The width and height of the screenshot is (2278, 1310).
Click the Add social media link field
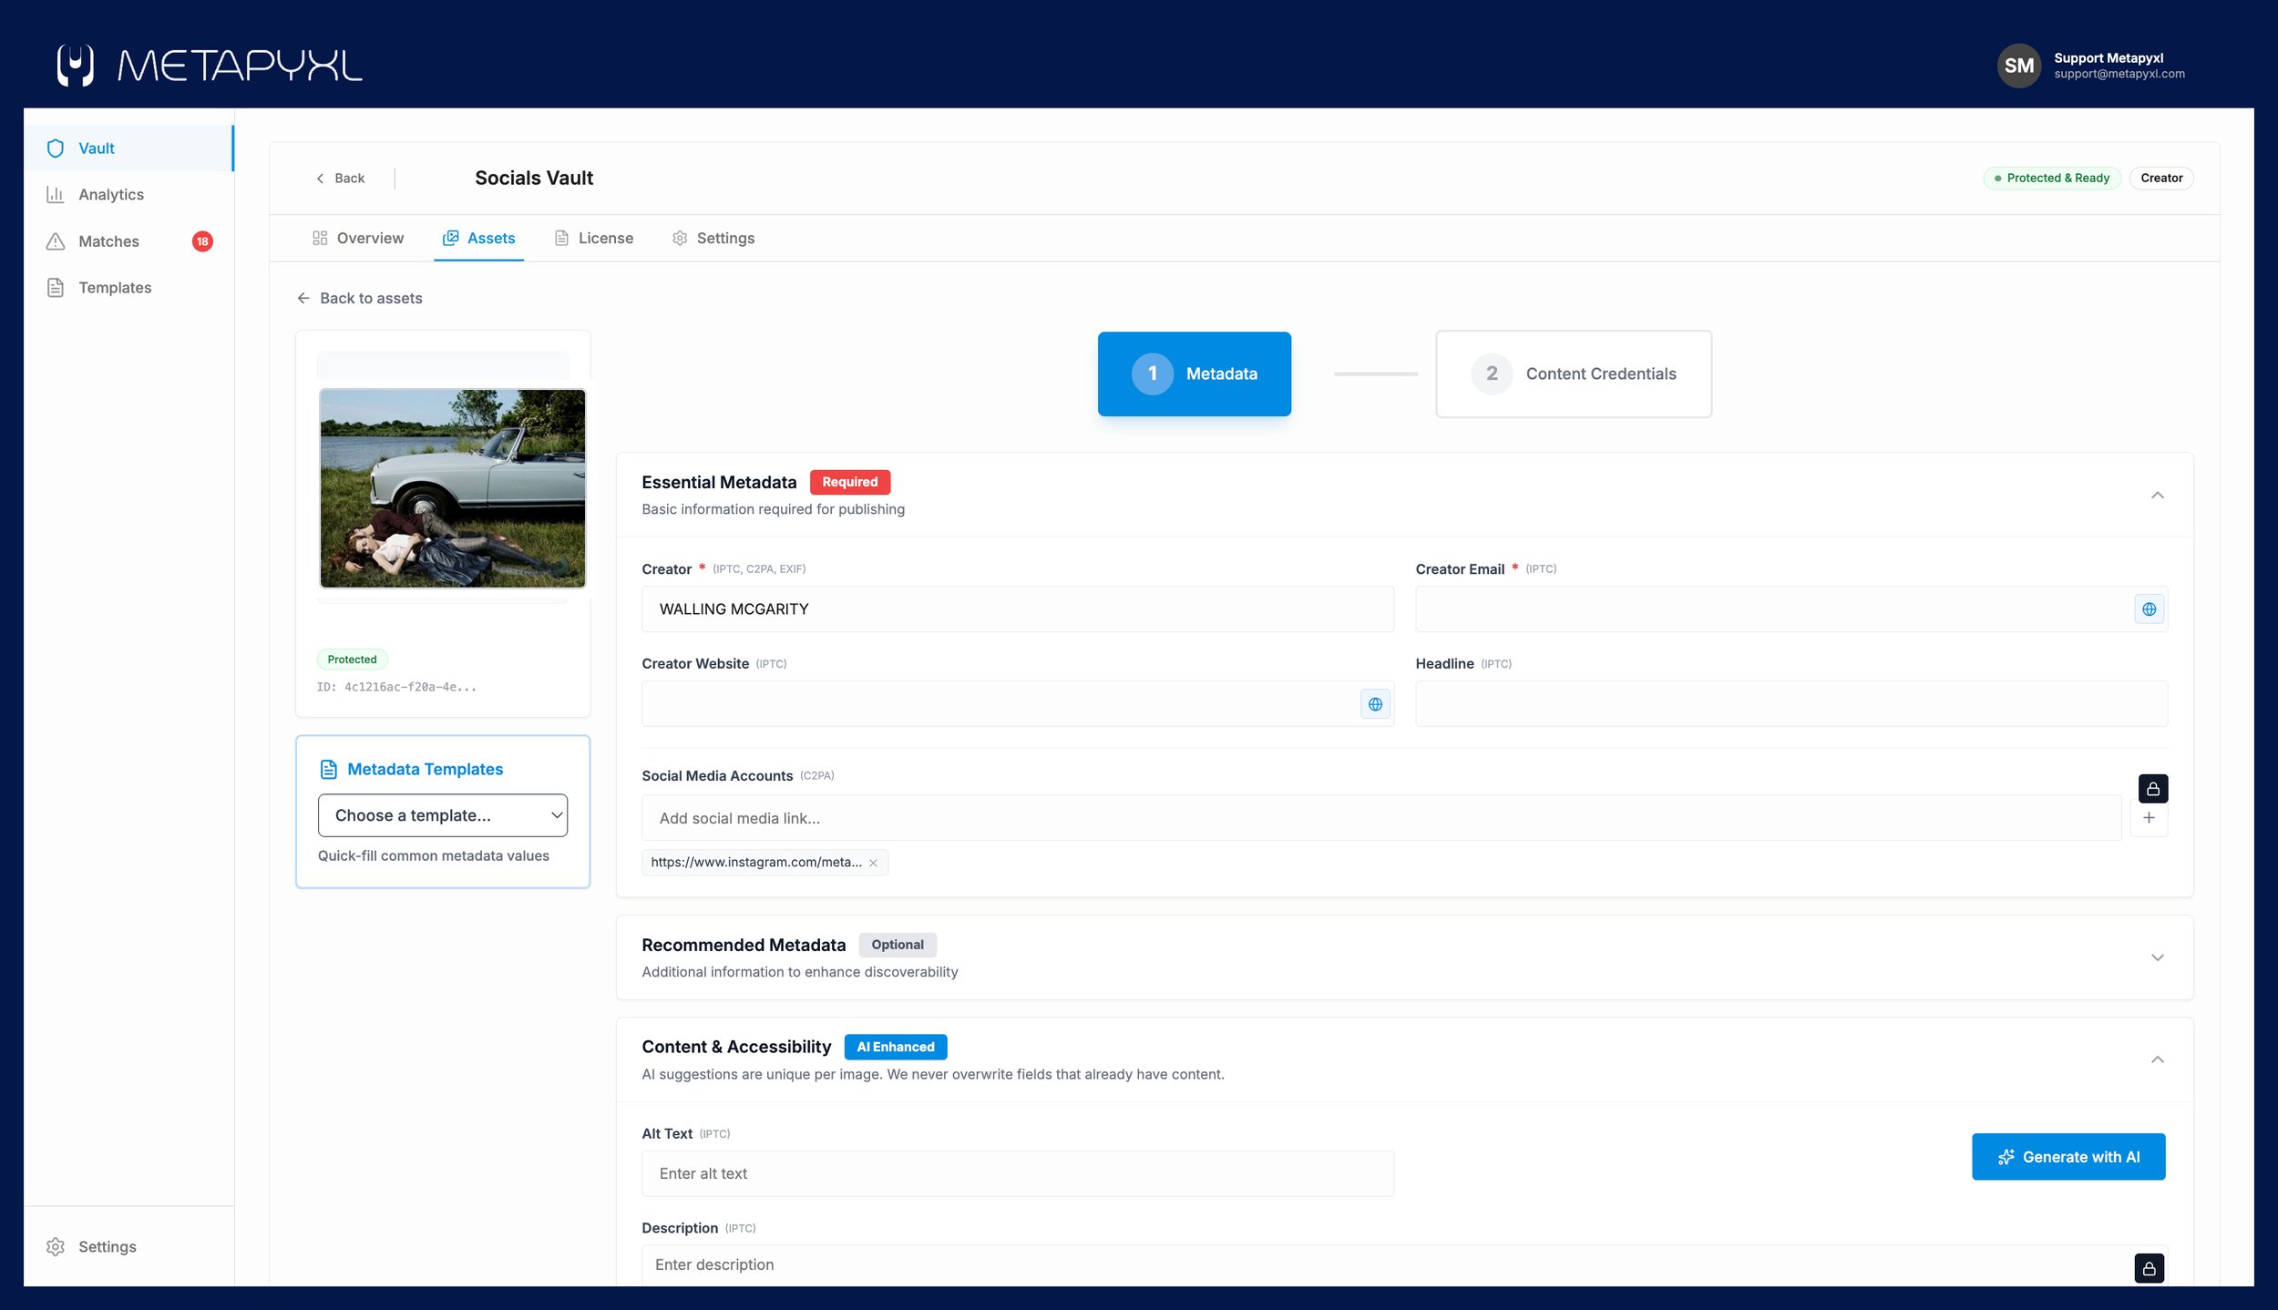point(1381,818)
